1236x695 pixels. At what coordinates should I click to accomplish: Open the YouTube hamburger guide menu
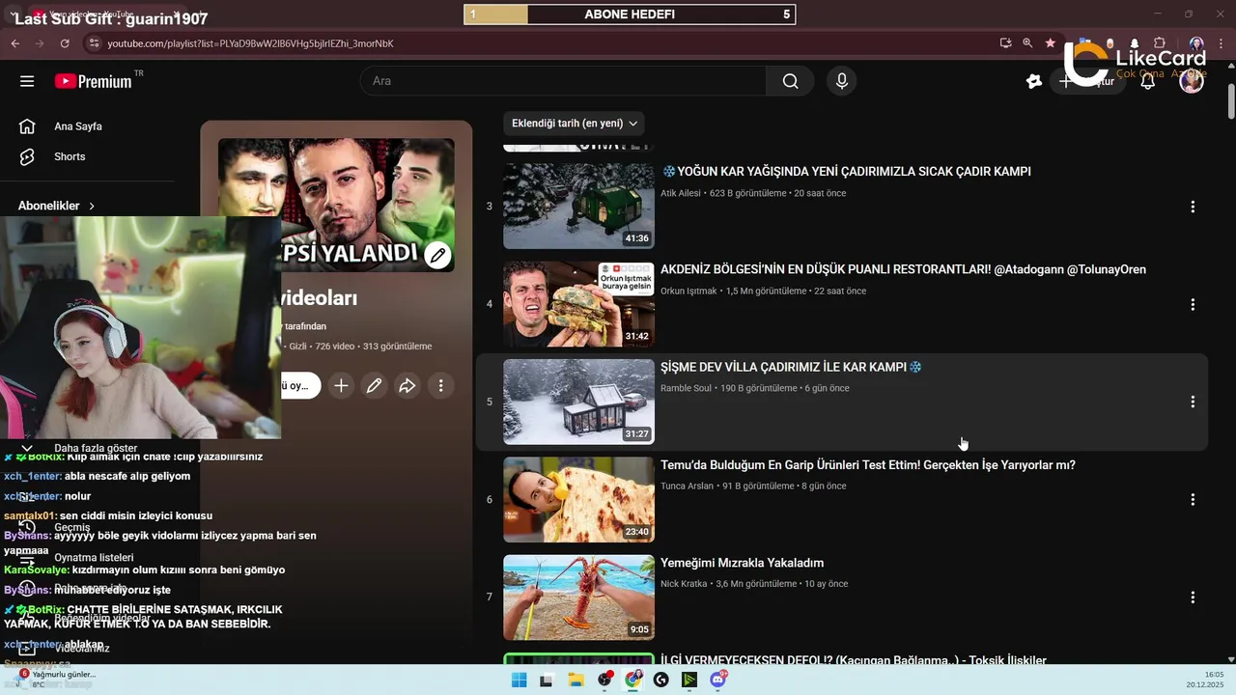(27, 81)
